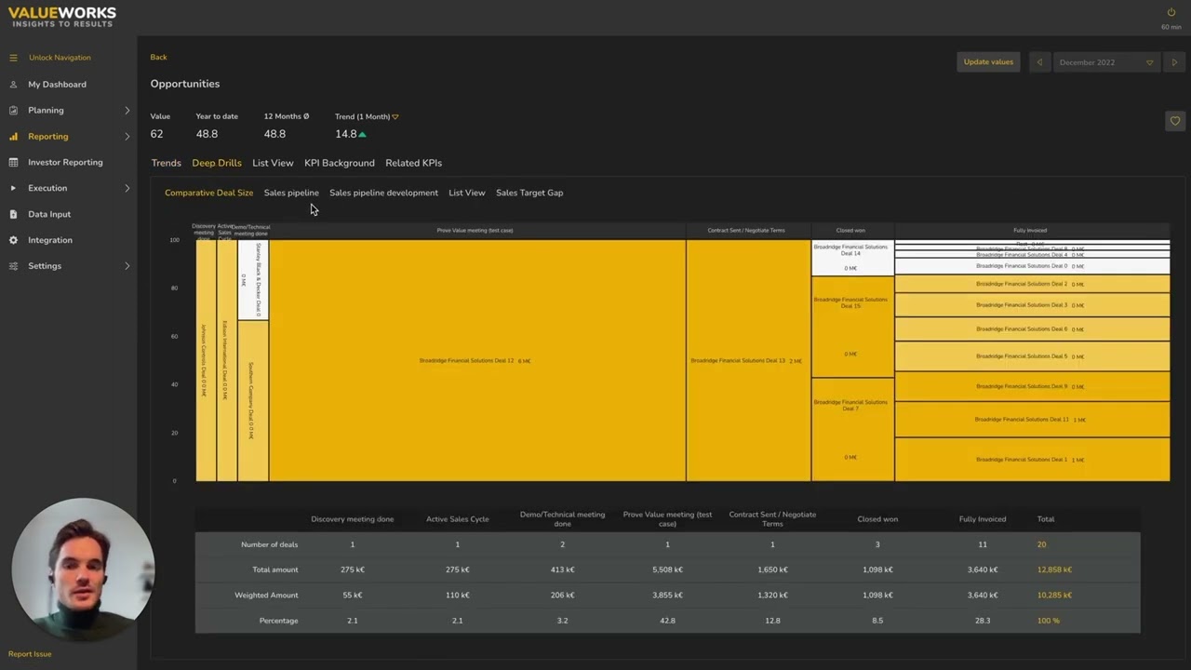Click the Integration gear icon
The width and height of the screenshot is (1191, 670).
tap(13, 240)
